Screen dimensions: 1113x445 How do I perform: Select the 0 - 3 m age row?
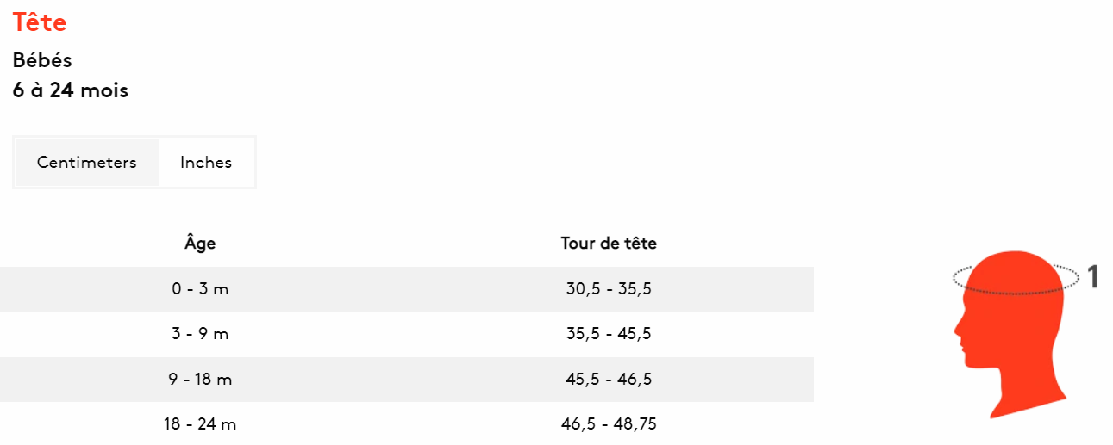pos(407,289)
